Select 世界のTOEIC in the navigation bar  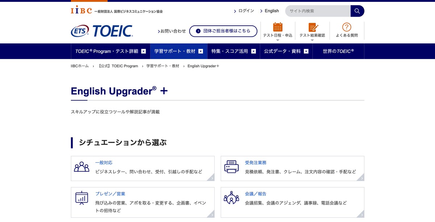coord(338,51)
